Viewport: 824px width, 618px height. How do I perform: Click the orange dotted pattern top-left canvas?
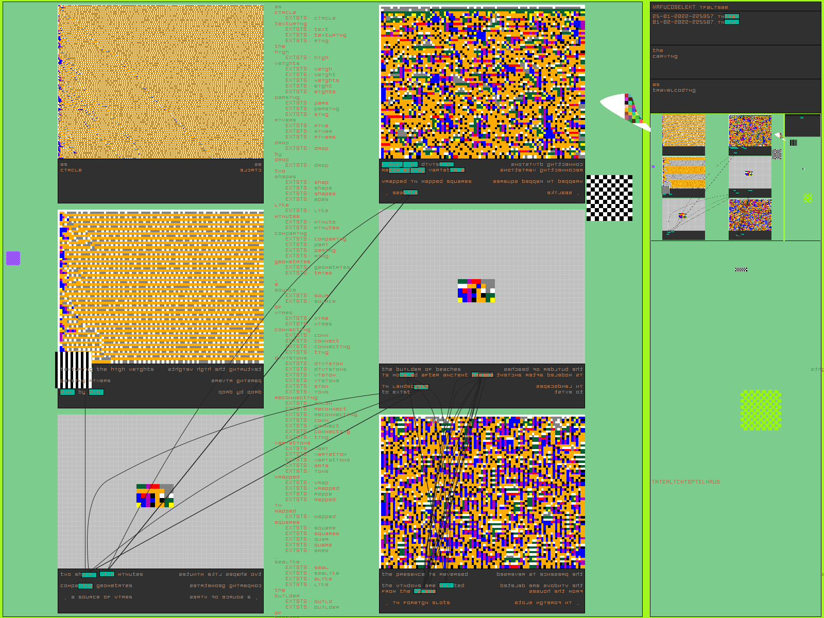pos(161,82)
